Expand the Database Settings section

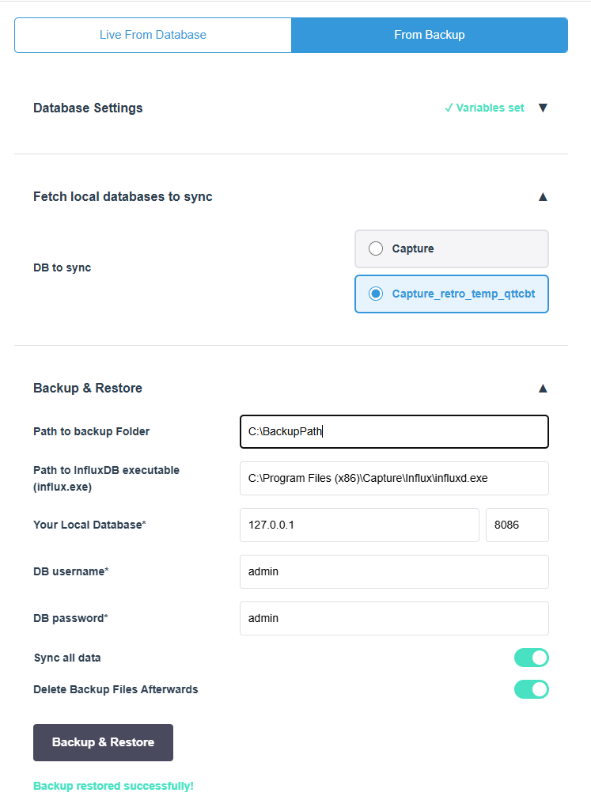543,108
